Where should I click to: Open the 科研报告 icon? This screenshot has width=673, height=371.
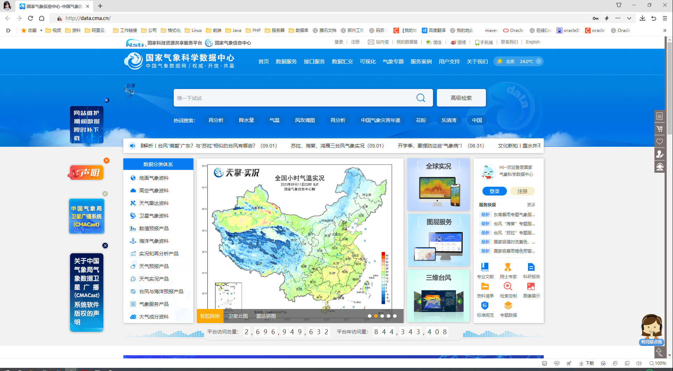(x=531, y=267)
